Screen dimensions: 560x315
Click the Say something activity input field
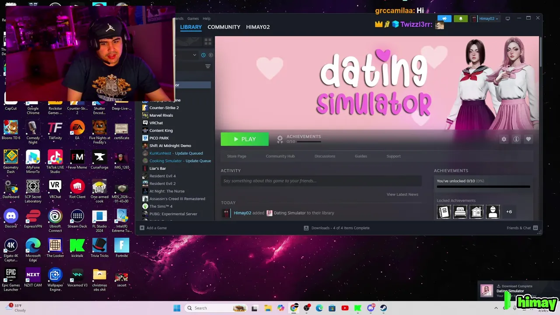[x=321, y=181]
